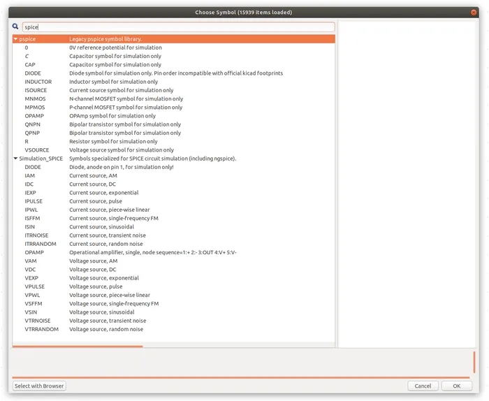Click the search magnifier icon
The height and width of the screenshot is (401, 489).
(15, 27)
